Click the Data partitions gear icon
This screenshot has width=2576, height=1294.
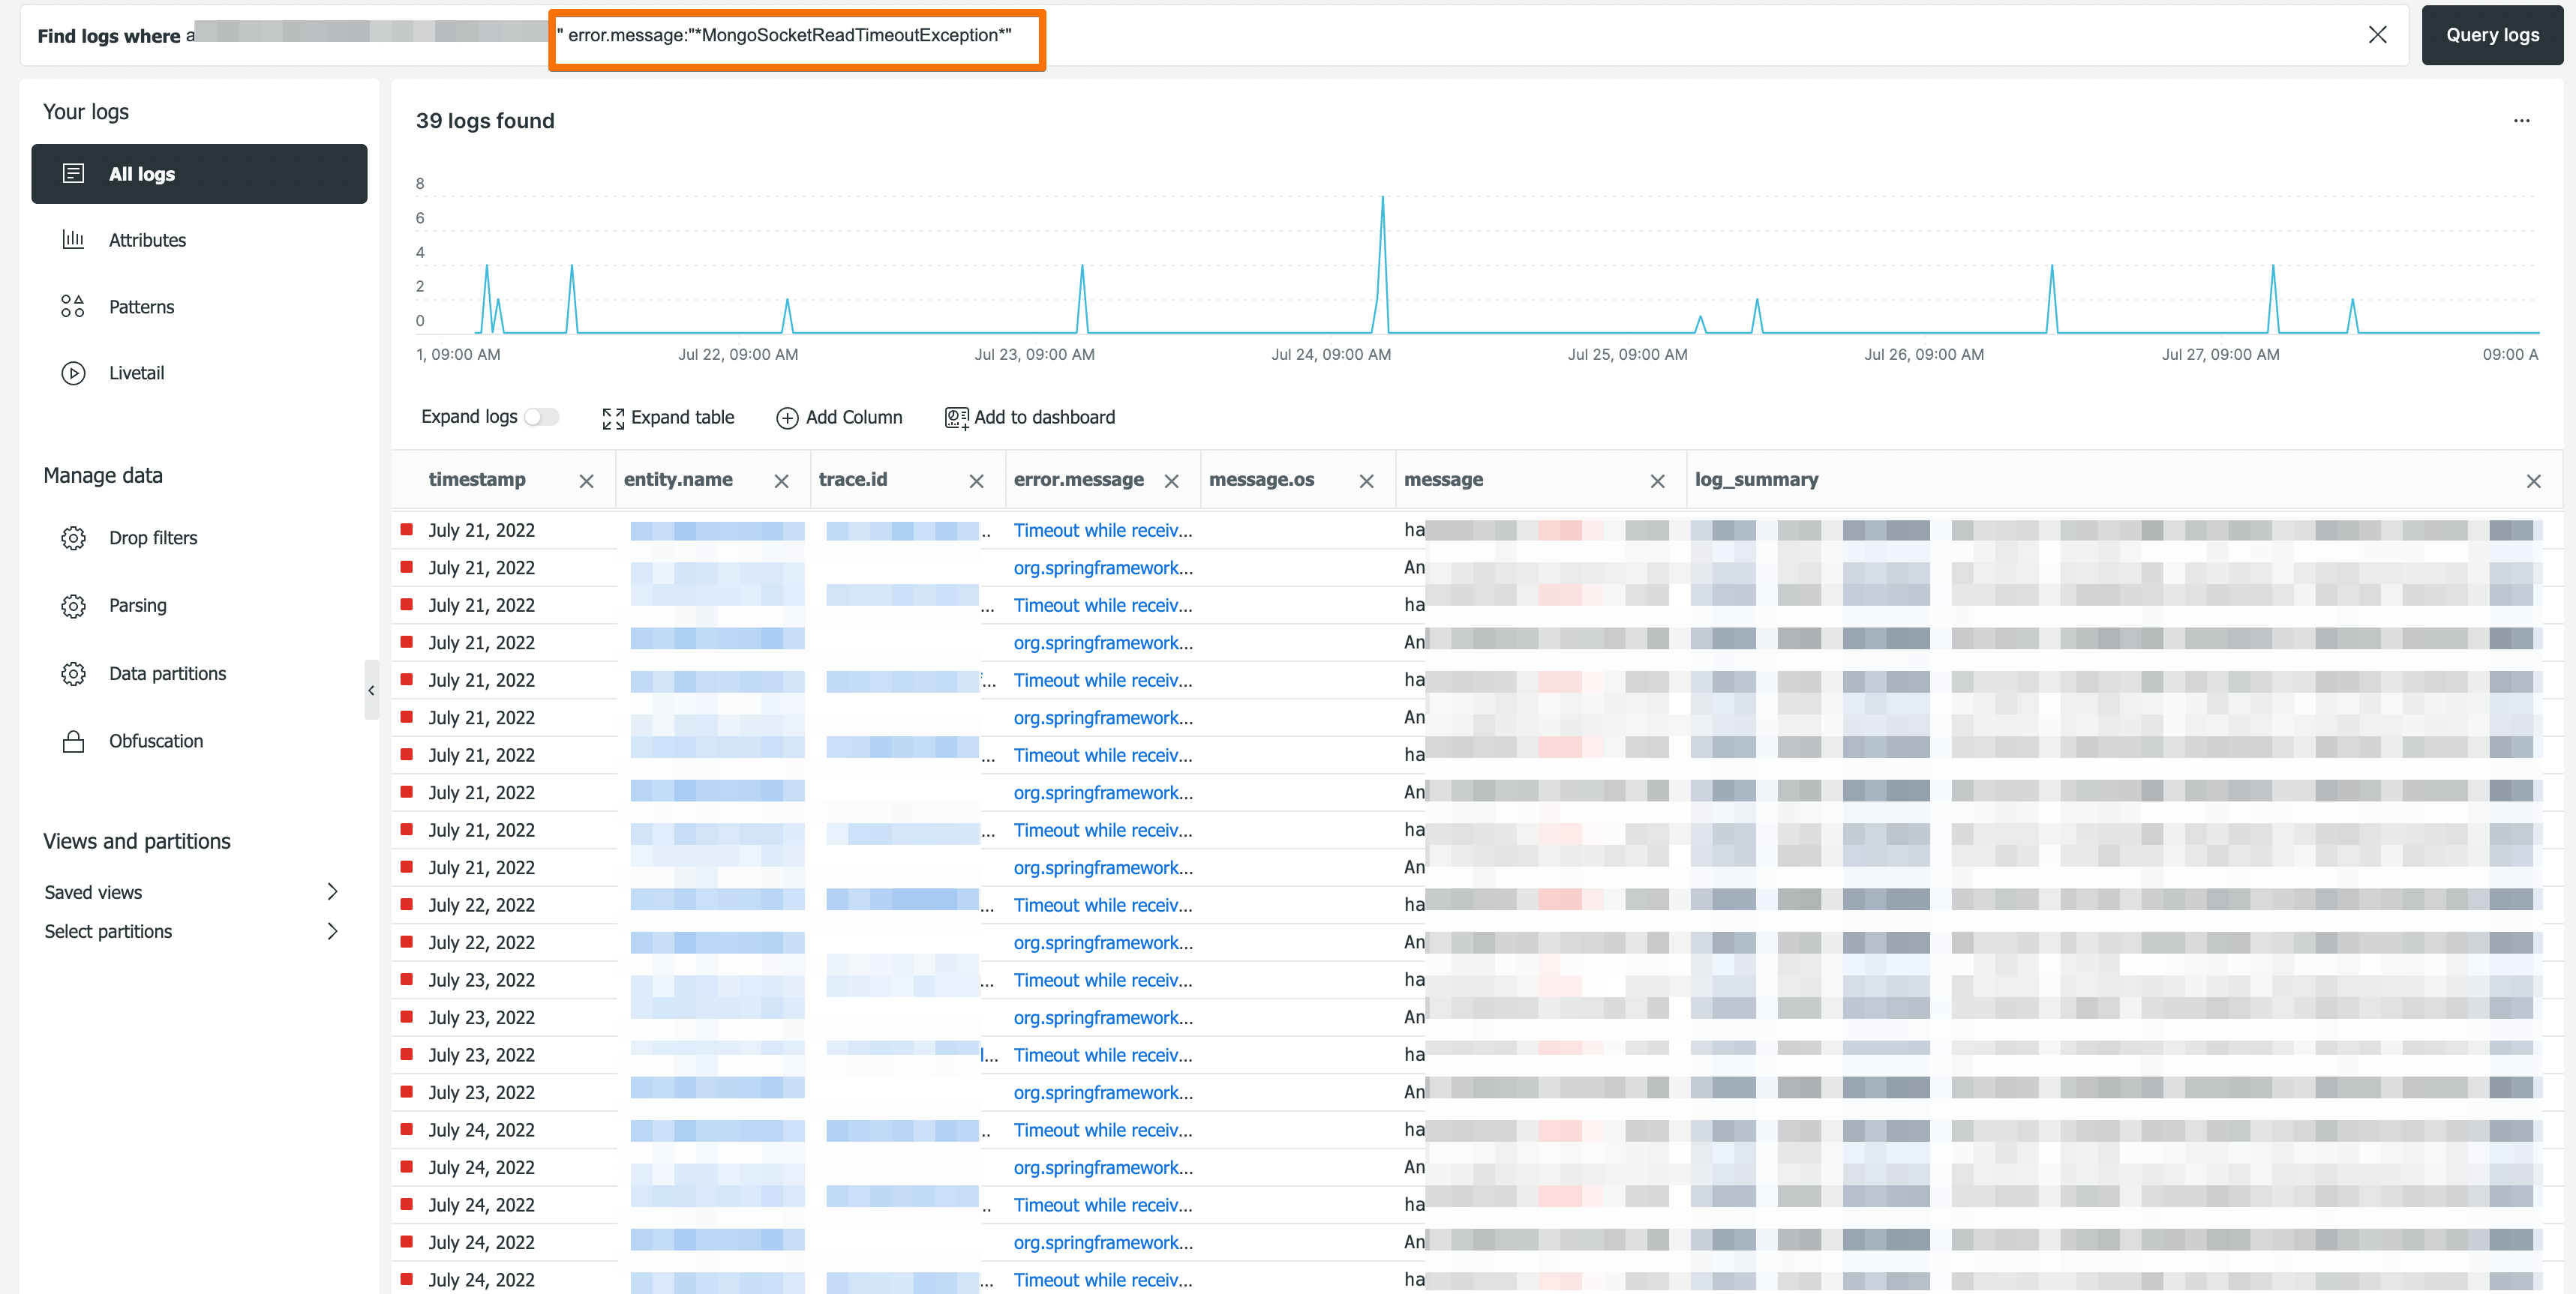[x=73, y=673]
